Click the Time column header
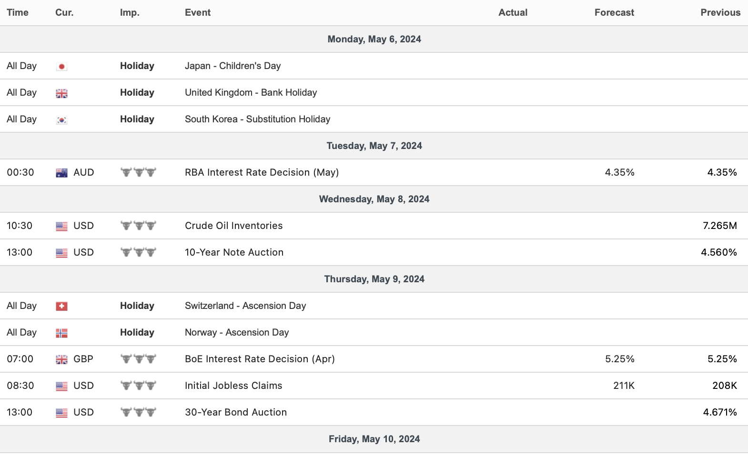Screen dimensions: 748x456 coord(18,12)
